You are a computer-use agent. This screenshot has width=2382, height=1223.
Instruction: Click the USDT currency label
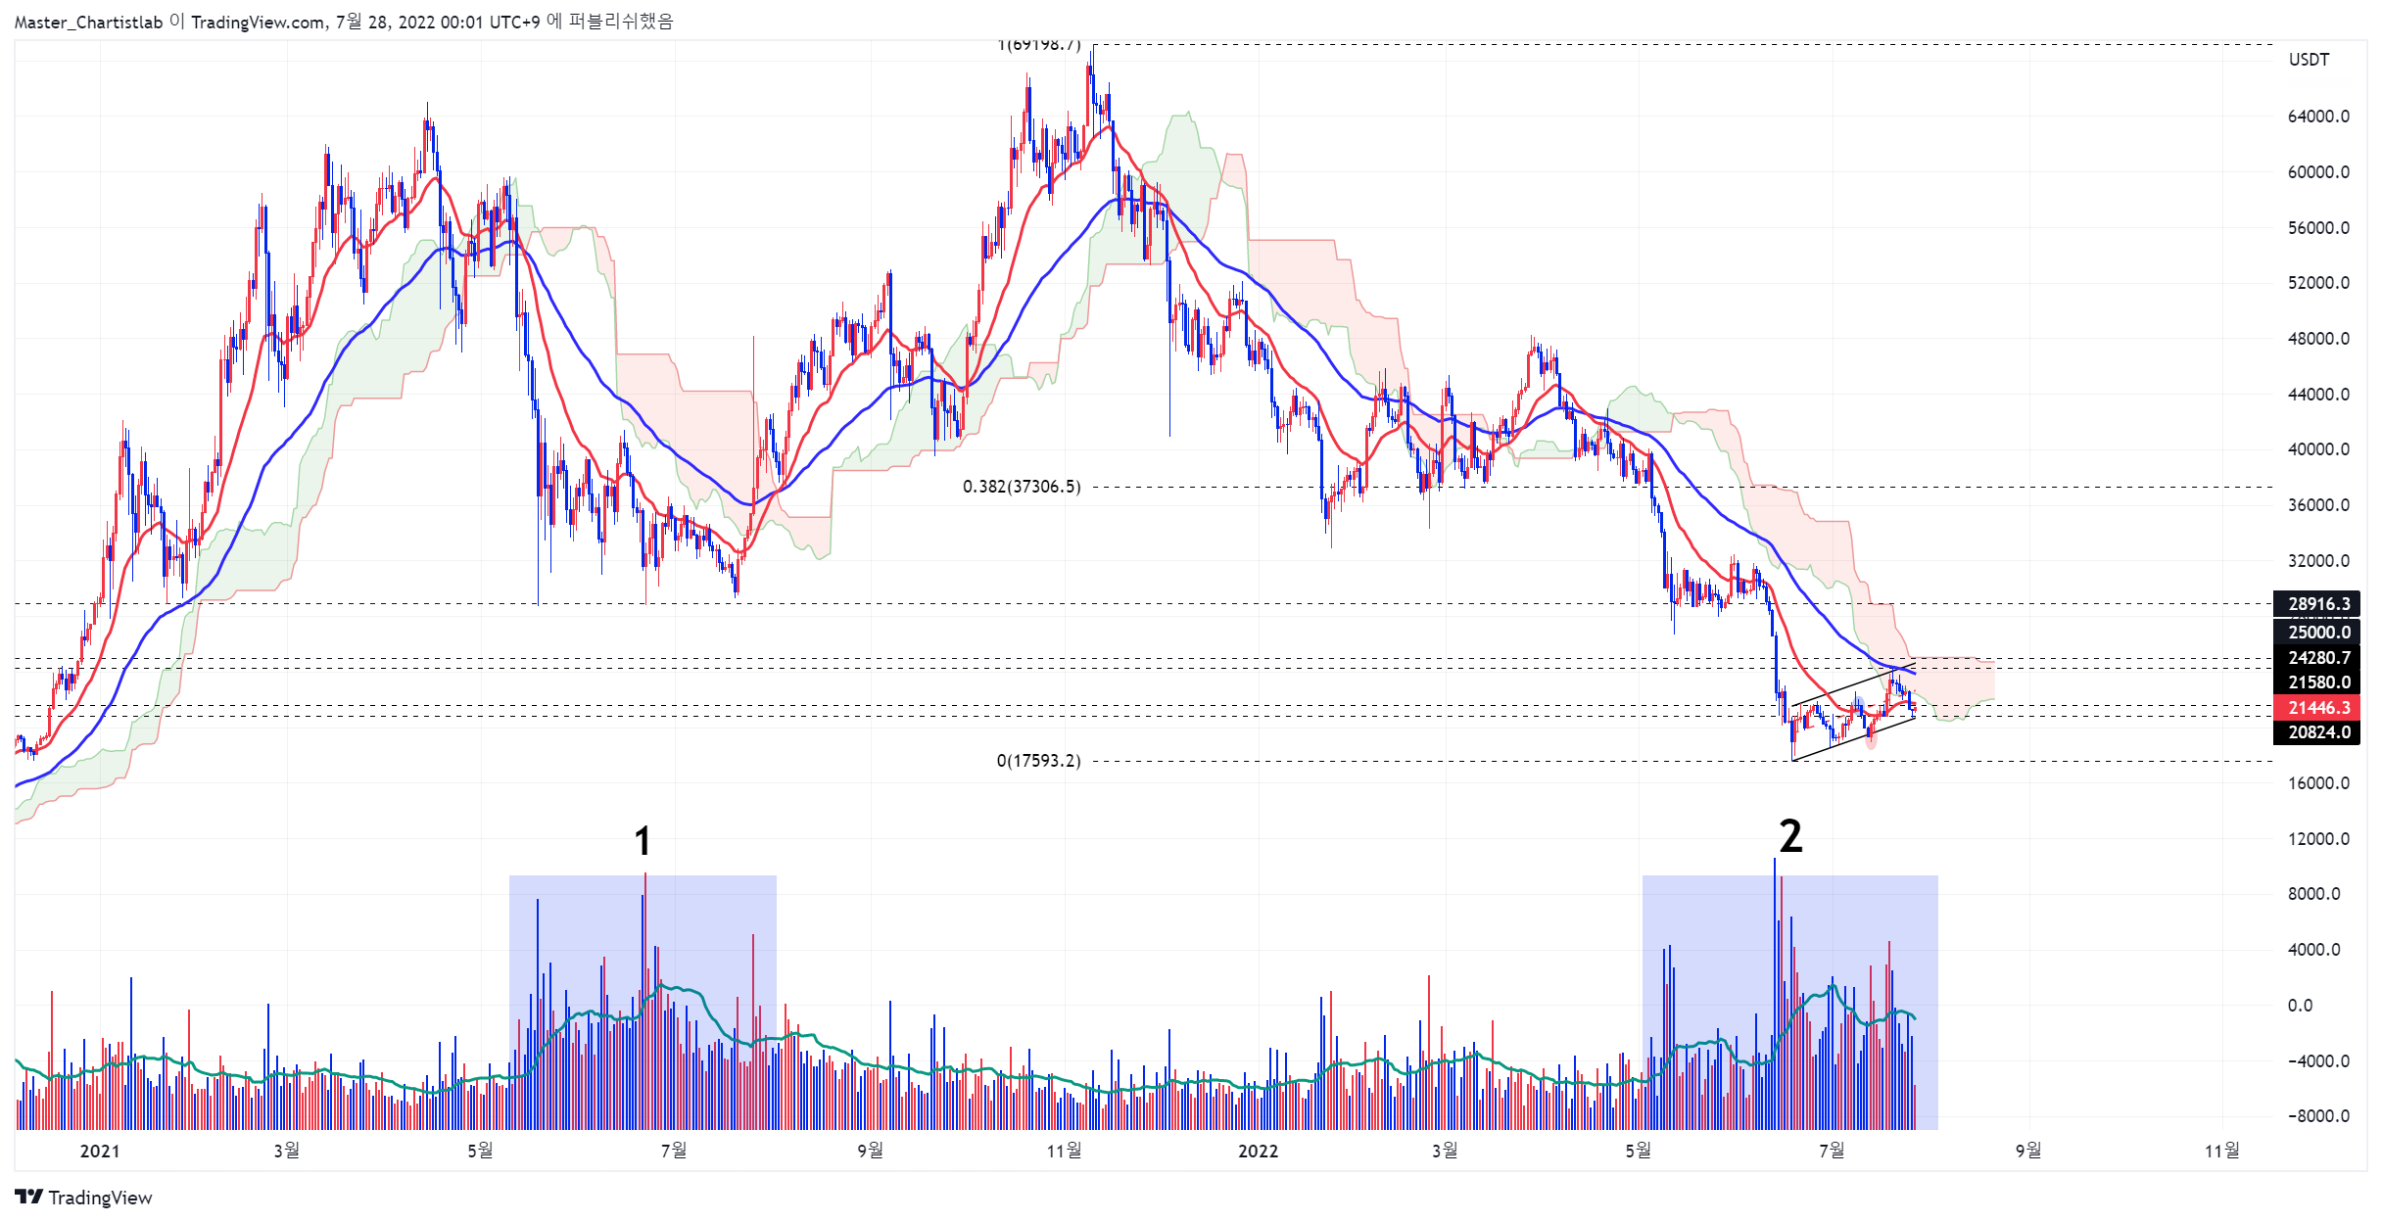click(x=2309, y=60)
